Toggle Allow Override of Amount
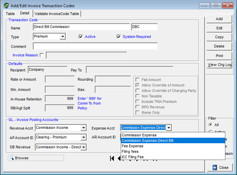237x175 pixels. [x=137, y=85]
